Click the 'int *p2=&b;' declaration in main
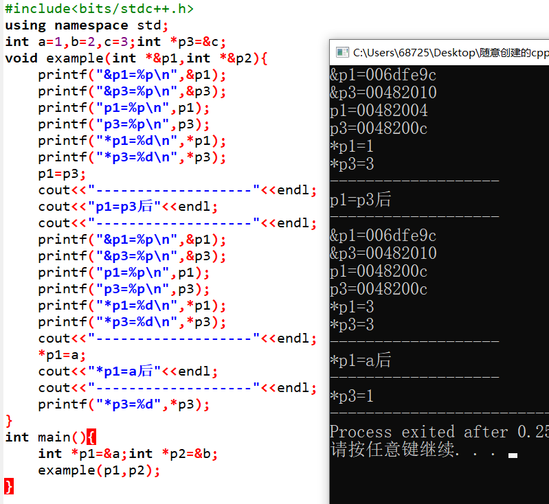This screenshot has height=504, width=549. coord(173,454)
